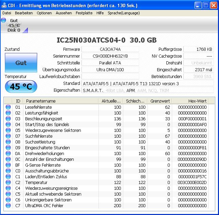This screenshot has width=219, height=215.
Task: Open the Sprache(Language) menu
Action: click(x=124, y=13)
